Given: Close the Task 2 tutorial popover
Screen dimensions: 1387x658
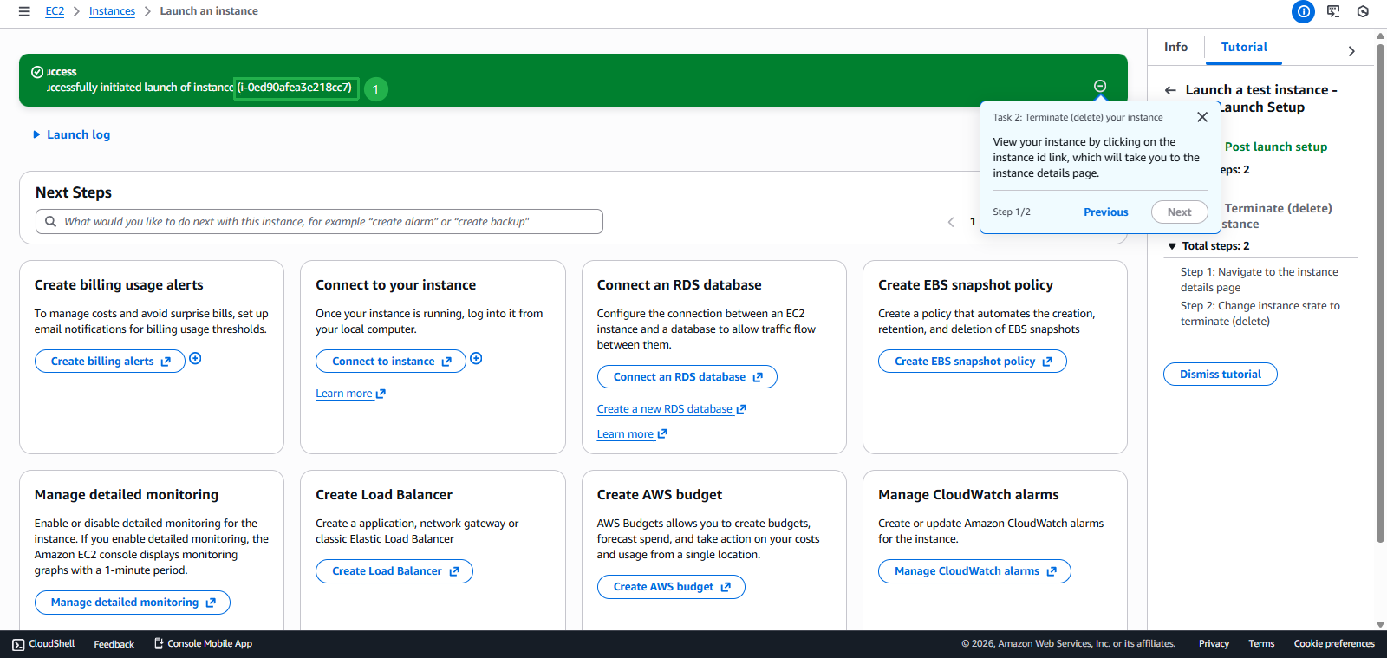Looking at the screenshot, I should (x=1201, y=117).
